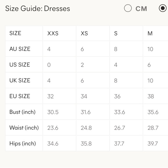Click the Waist (inch) row label

click(24, 128)
